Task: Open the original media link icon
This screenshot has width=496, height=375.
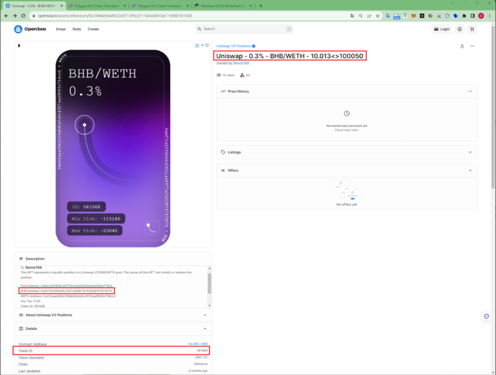Action: 197,45
